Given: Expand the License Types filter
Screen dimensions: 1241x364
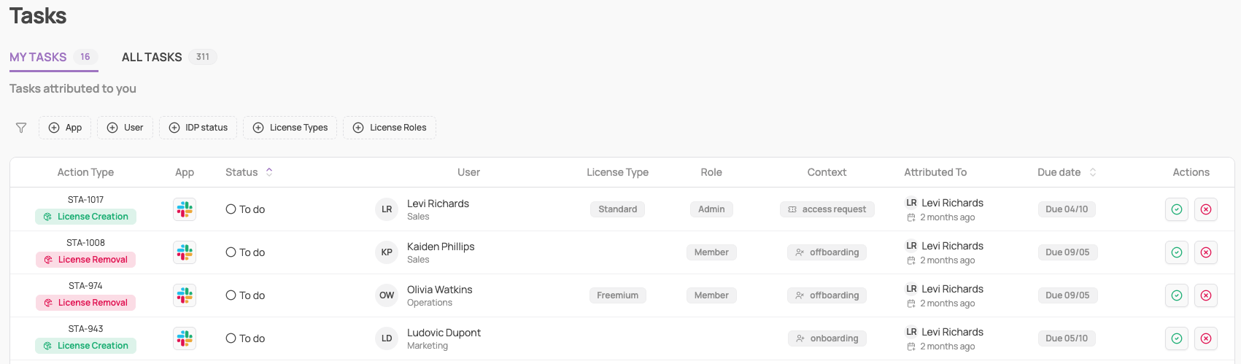Looking at the screenshot, I should [x=290, y=128].
